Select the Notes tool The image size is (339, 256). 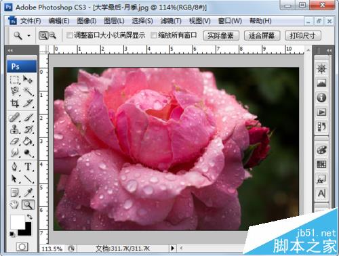[15, 193]
